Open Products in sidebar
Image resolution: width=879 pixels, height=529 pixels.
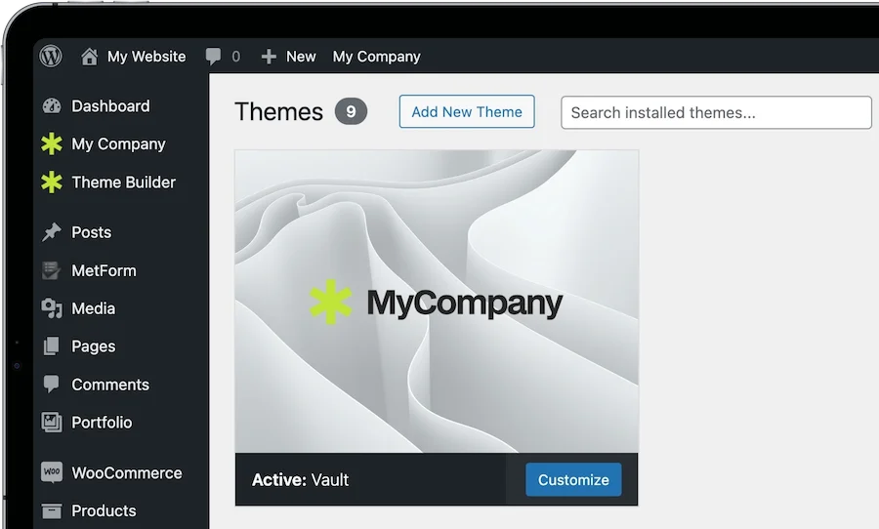coord(104,510)
